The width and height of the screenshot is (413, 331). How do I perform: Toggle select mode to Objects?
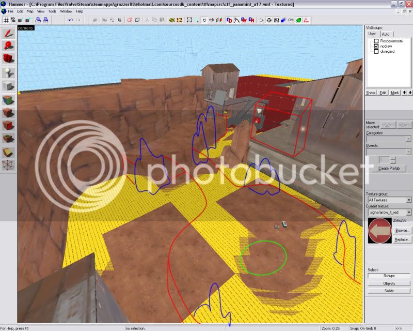(x=389, y=283)
